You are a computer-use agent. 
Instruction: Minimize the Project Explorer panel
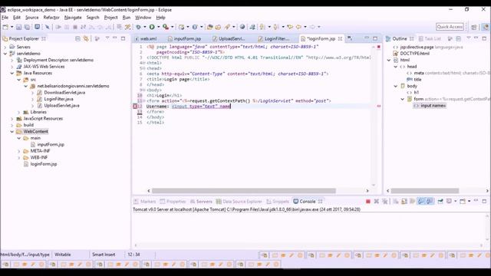tap(115, 38)
